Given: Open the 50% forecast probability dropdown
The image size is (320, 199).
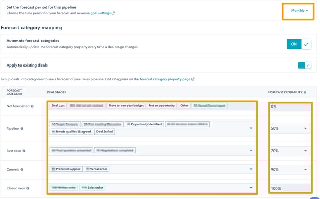Looking at the screenshot, I should click(289, 128).
